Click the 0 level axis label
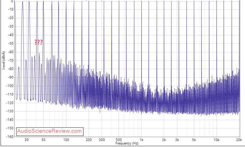 12,2
